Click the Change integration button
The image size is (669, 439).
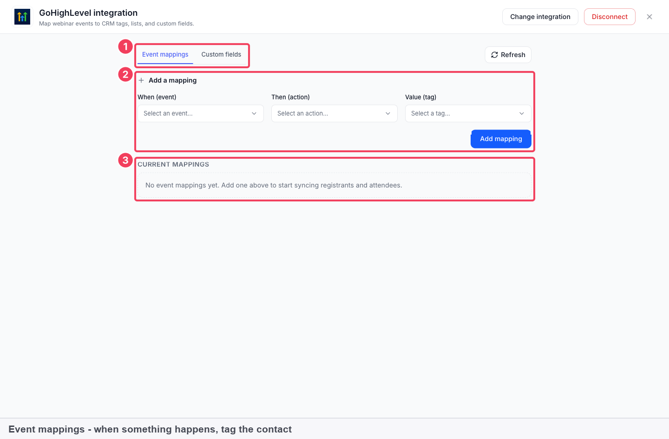(540, 17)
